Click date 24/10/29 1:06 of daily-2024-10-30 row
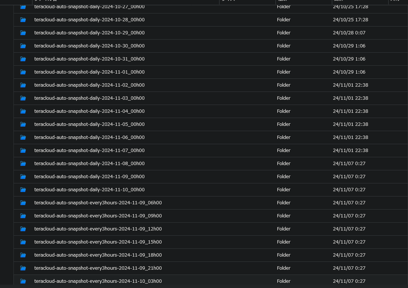The width and height of the screenshot is (408, 288). (349, 46)
